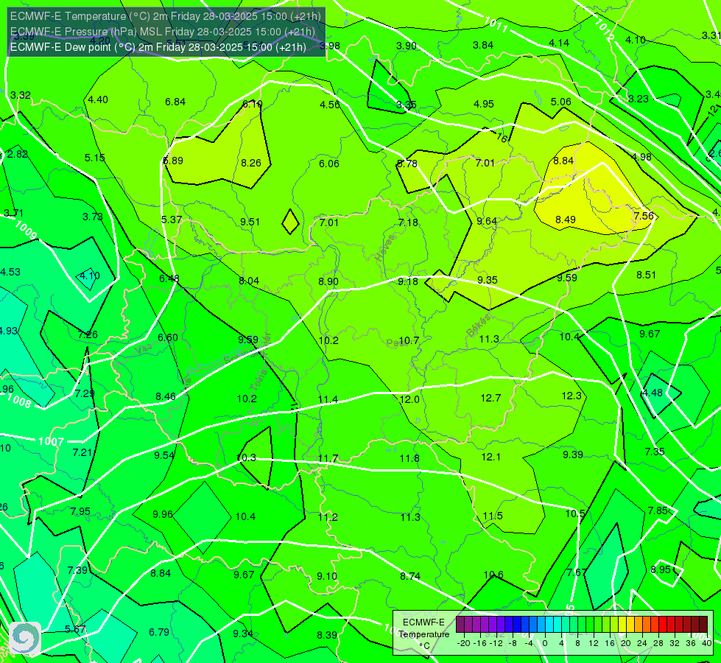Click the 11.5 map value

tap(493, 516)
